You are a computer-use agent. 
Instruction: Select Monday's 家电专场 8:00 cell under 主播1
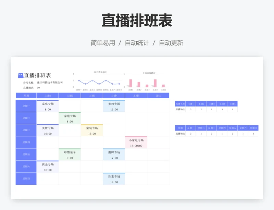[x=48, y=106]
